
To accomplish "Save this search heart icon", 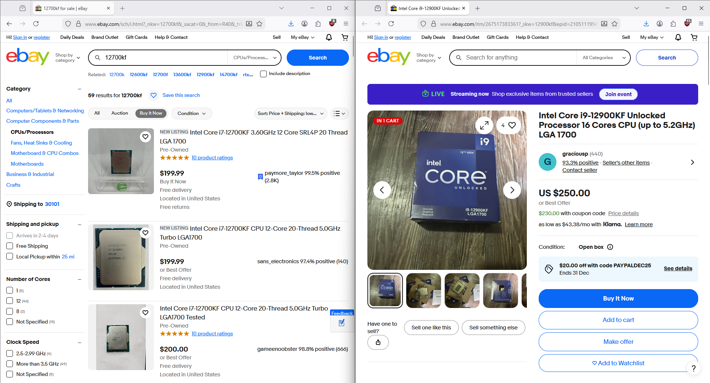I will (x=154, y=95).
